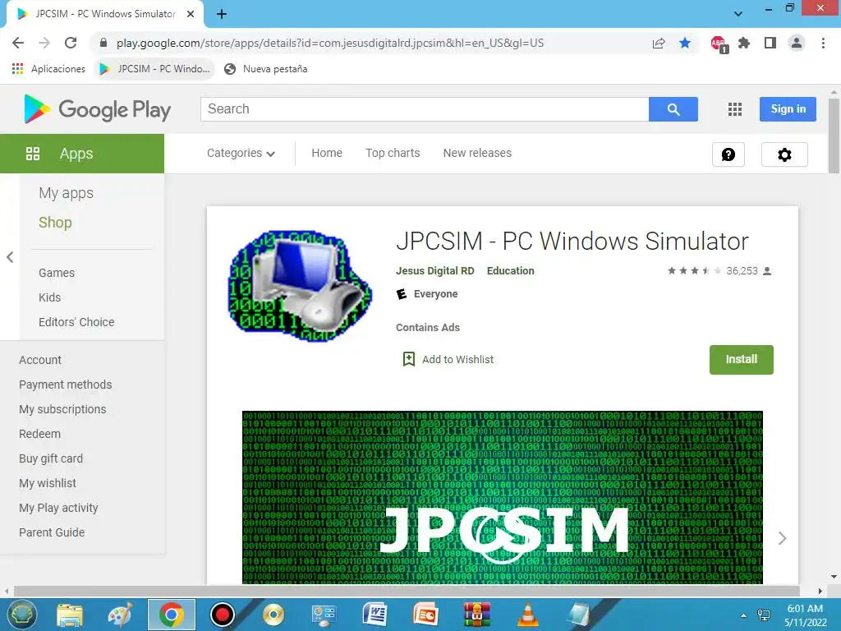Click the green Install button
Image resolution: width=841 pixels, height=631 pixels.
click(x=742, y=360)
